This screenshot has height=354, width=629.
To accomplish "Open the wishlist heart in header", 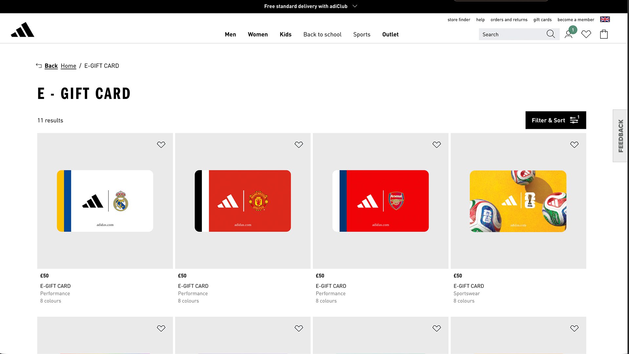I will [586, 34].
